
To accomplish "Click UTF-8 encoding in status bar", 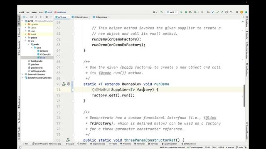I will (x=221, y=147).
